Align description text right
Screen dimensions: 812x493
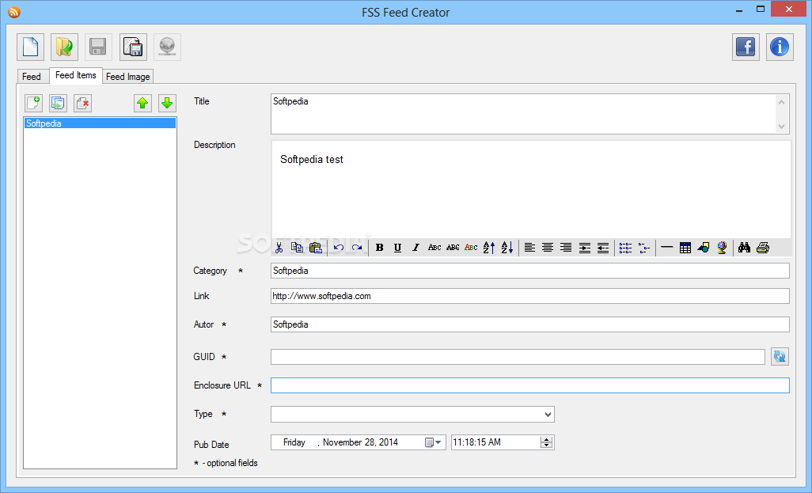point(566,248)
